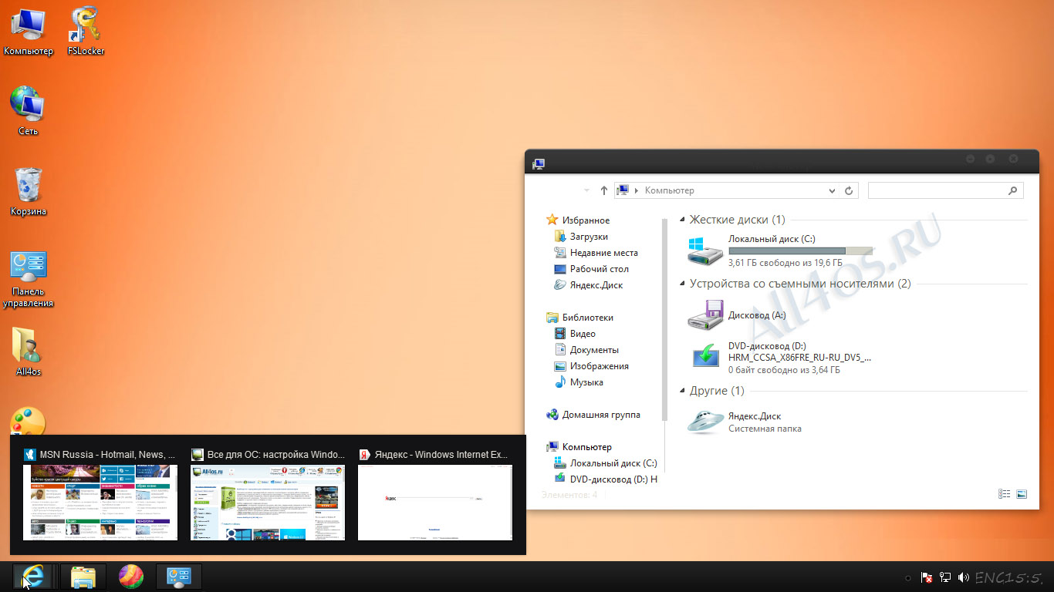Open Яндекс.Диск in navigation pane favorites
The height and width of the screenshot is (592, 1054).
596,285
